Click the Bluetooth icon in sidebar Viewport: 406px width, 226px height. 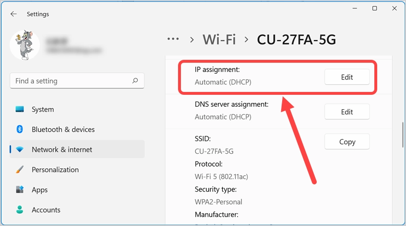click(x=20, y=129)
